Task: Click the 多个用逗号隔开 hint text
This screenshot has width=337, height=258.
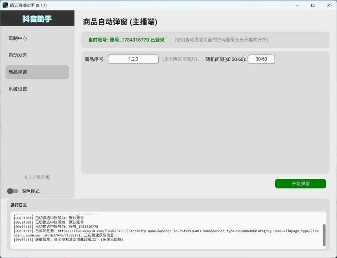Action: coord(179,59)
